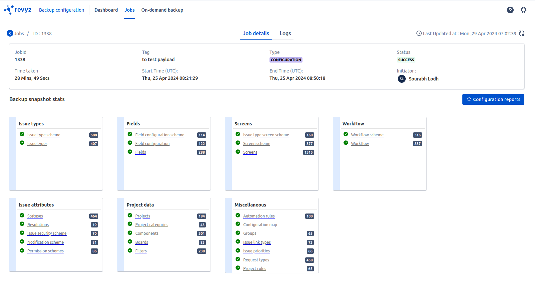Click the Configuration reports button
Image resolution: width=535 pixels, height=287 pixels.
(x=493, y=99)
